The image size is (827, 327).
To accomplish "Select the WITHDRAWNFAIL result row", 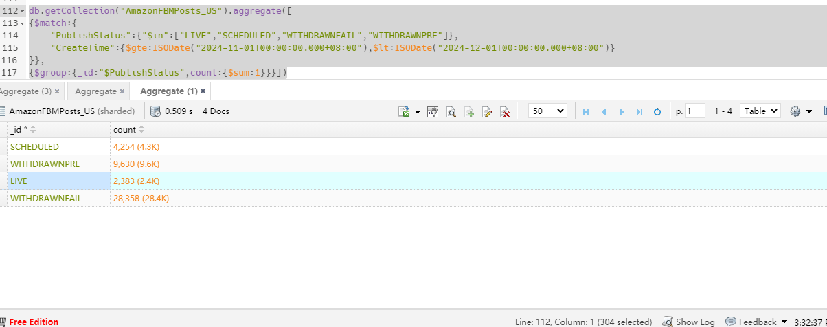I will (413, 198).
